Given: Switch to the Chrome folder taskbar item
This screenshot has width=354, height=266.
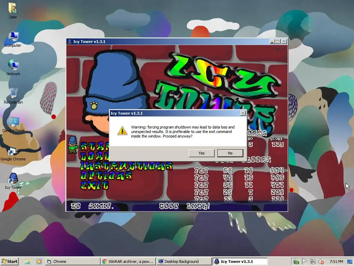Looking at the screenshot, I should point(72,261).
